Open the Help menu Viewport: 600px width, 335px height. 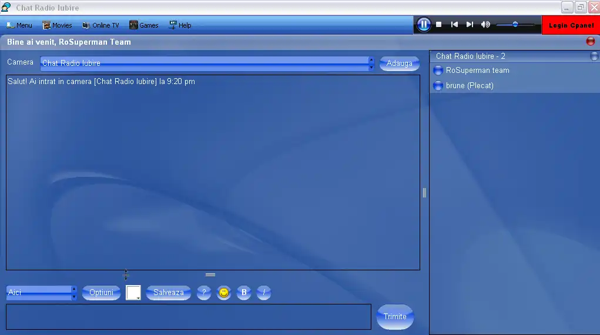coord(180,25)
